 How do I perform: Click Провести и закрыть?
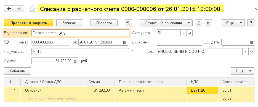(29, 23)
